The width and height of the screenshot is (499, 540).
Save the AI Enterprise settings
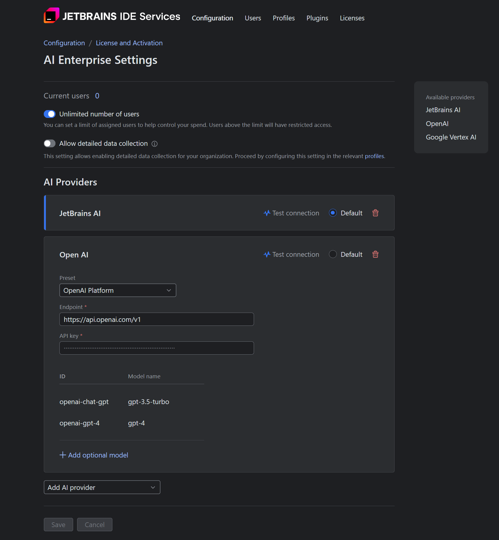pyautogui.click(x=58, y=524)
